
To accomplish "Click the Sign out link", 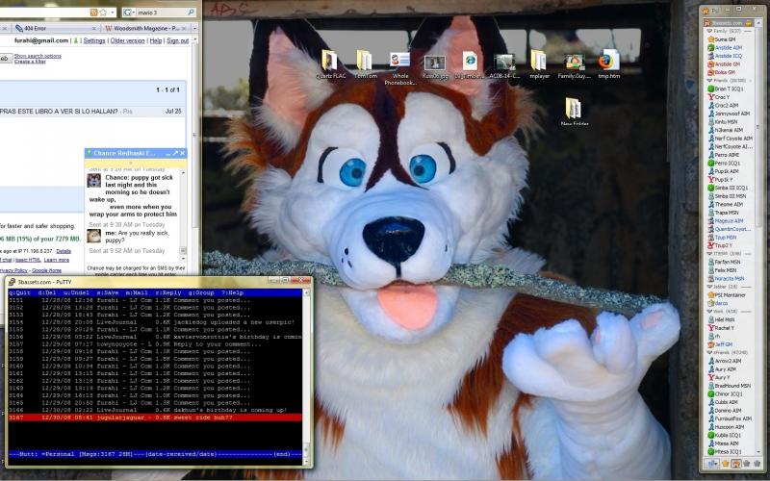I will click(177, 41).
